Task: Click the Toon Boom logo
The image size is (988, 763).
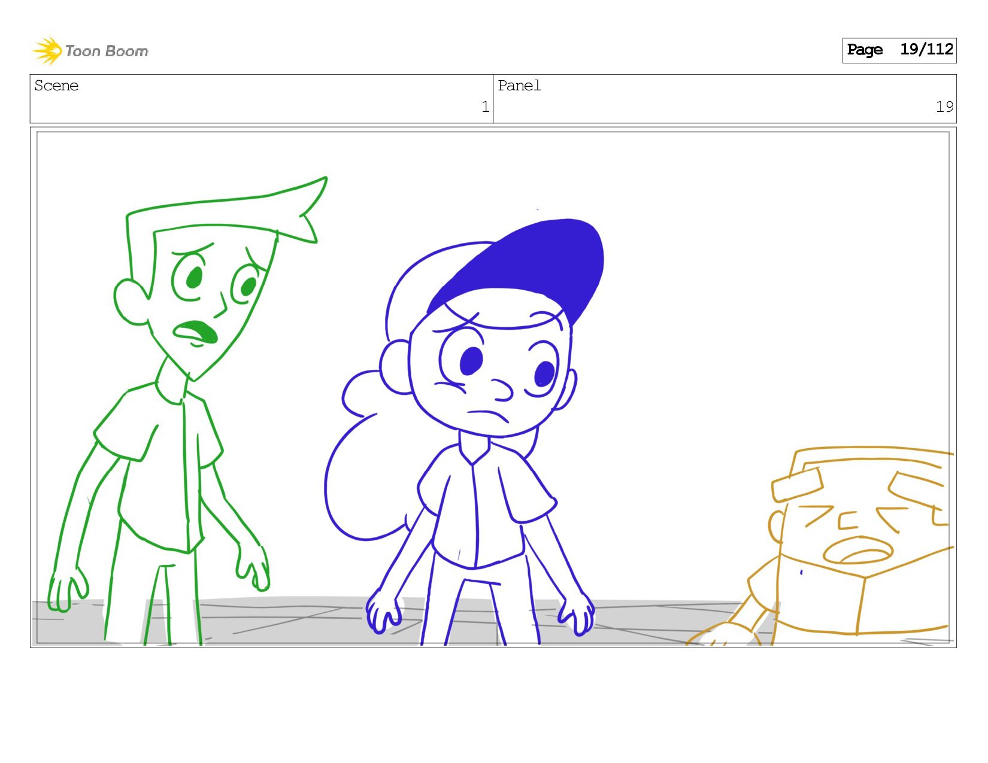Action: click(x=90, y=51)
